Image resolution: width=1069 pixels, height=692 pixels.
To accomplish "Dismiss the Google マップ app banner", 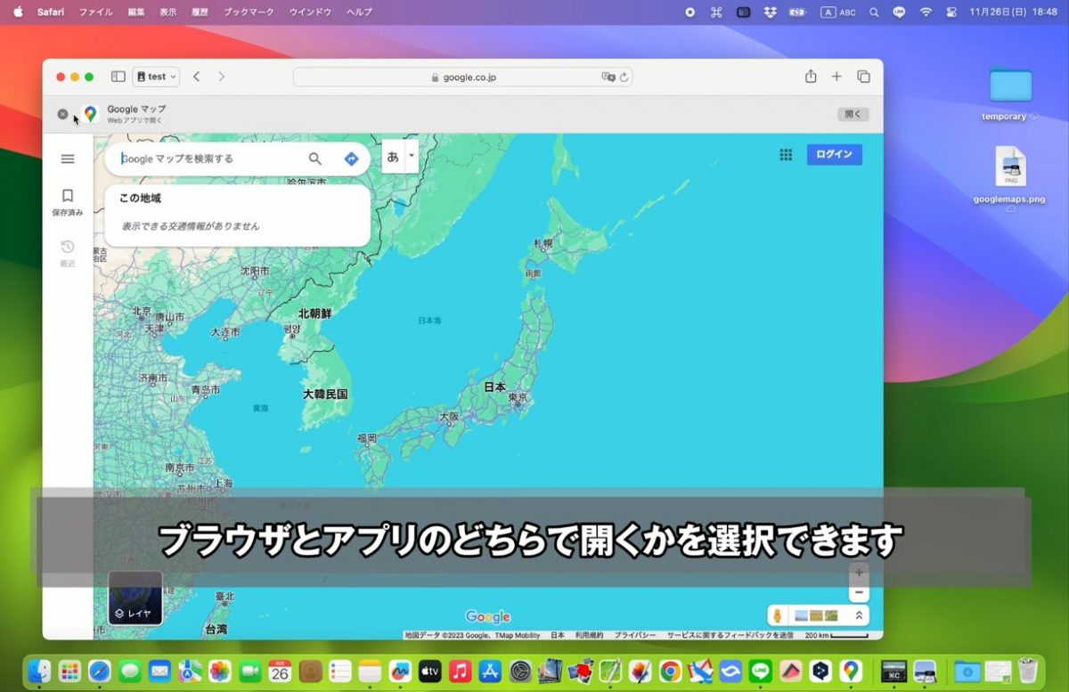I will click(x=62, y=114).
